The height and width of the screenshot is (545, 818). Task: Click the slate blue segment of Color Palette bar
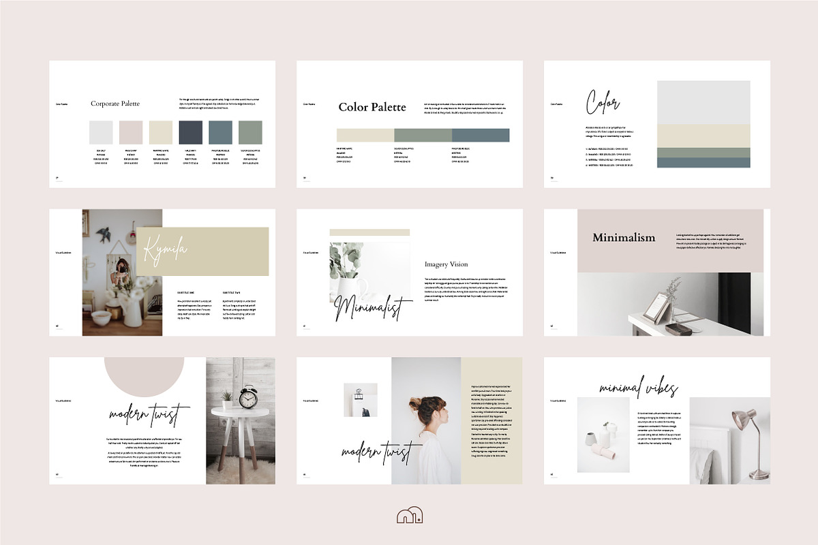tap(481, 135)
